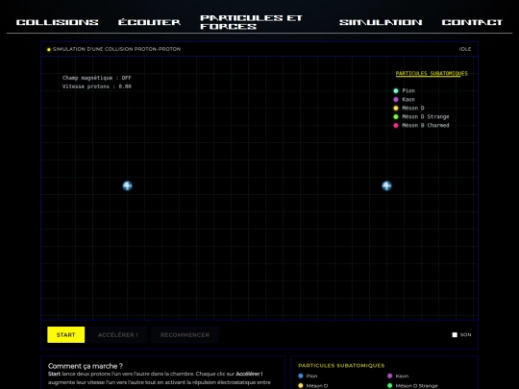Open Particules et Forces page
This screenshot has width=519, height=389.
pyautogui.click(x=251, y=22)
